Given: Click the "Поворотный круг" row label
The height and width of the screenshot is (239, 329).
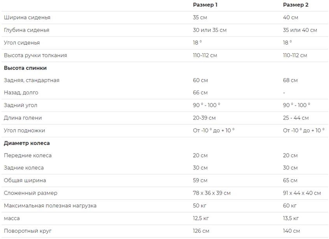Looking at the screenshot, I should (x=28, y=231).
